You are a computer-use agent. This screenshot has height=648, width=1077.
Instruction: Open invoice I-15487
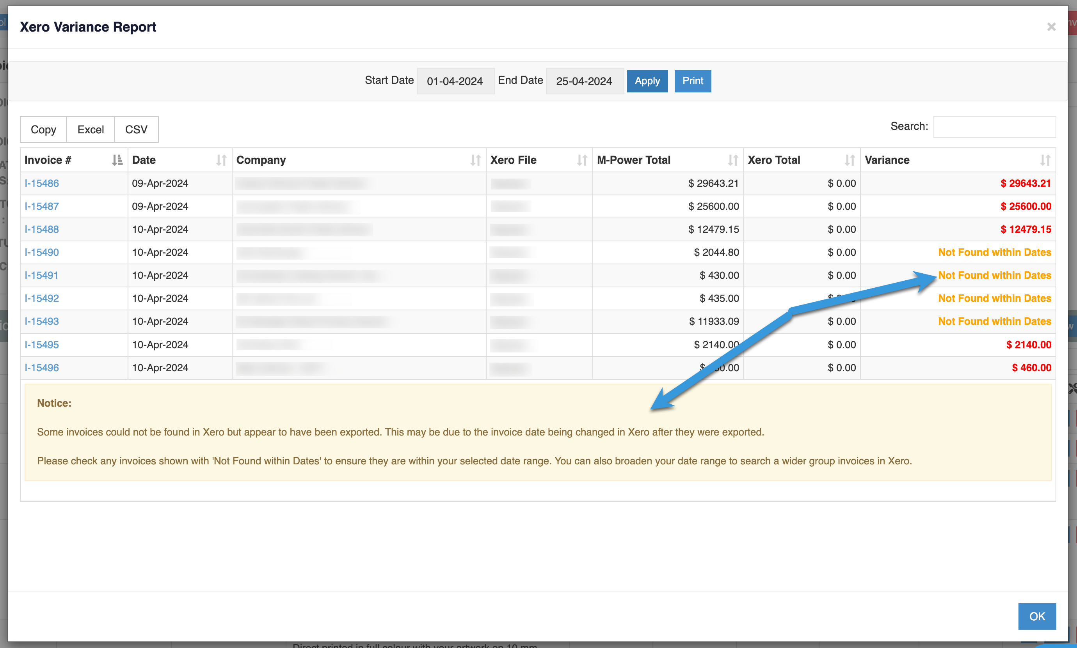[x=41, y=207]
